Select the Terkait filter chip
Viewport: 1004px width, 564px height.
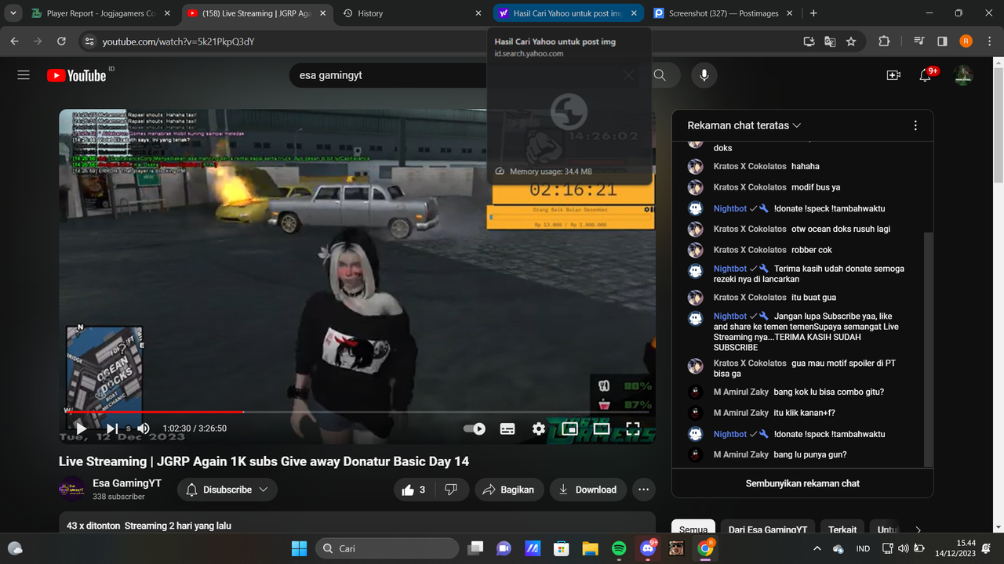coord(842,530)
